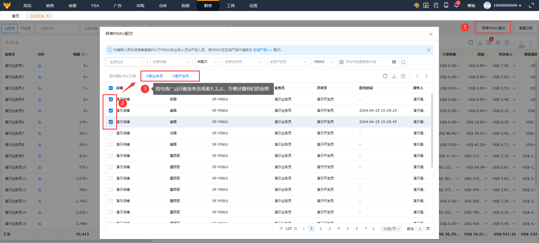This screenshot has width=539, height=243.
Task: Open the notification bell in top bar
Action: pyautogui.click(x=456, y=5)
